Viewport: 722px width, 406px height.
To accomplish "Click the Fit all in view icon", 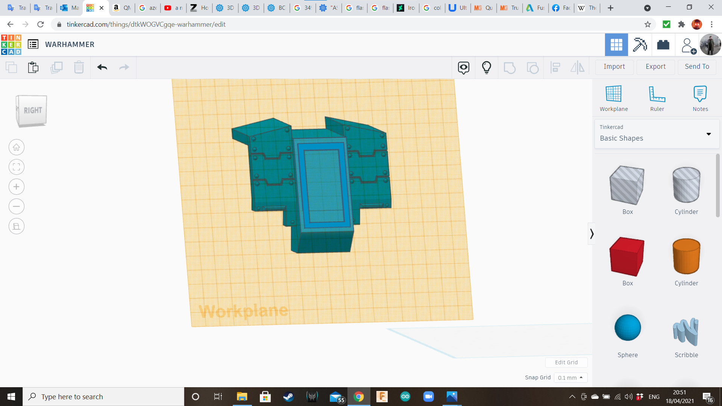I will [x=17, y=167].
